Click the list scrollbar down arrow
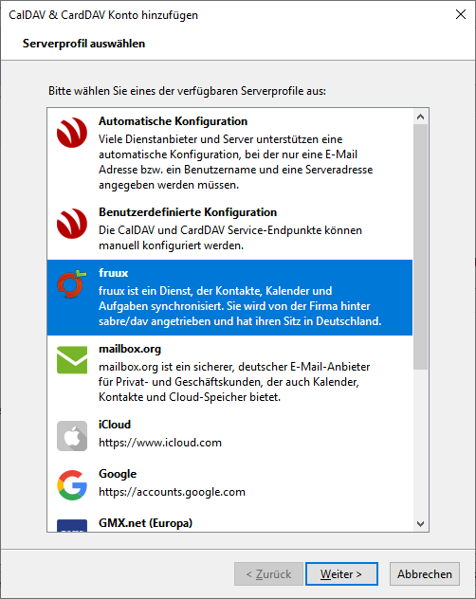476x599 pixels. coord(421,524)
